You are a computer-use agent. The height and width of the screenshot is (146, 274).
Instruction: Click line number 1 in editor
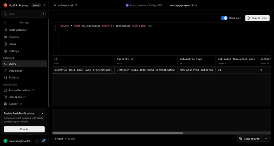click(x=55, y=26)
